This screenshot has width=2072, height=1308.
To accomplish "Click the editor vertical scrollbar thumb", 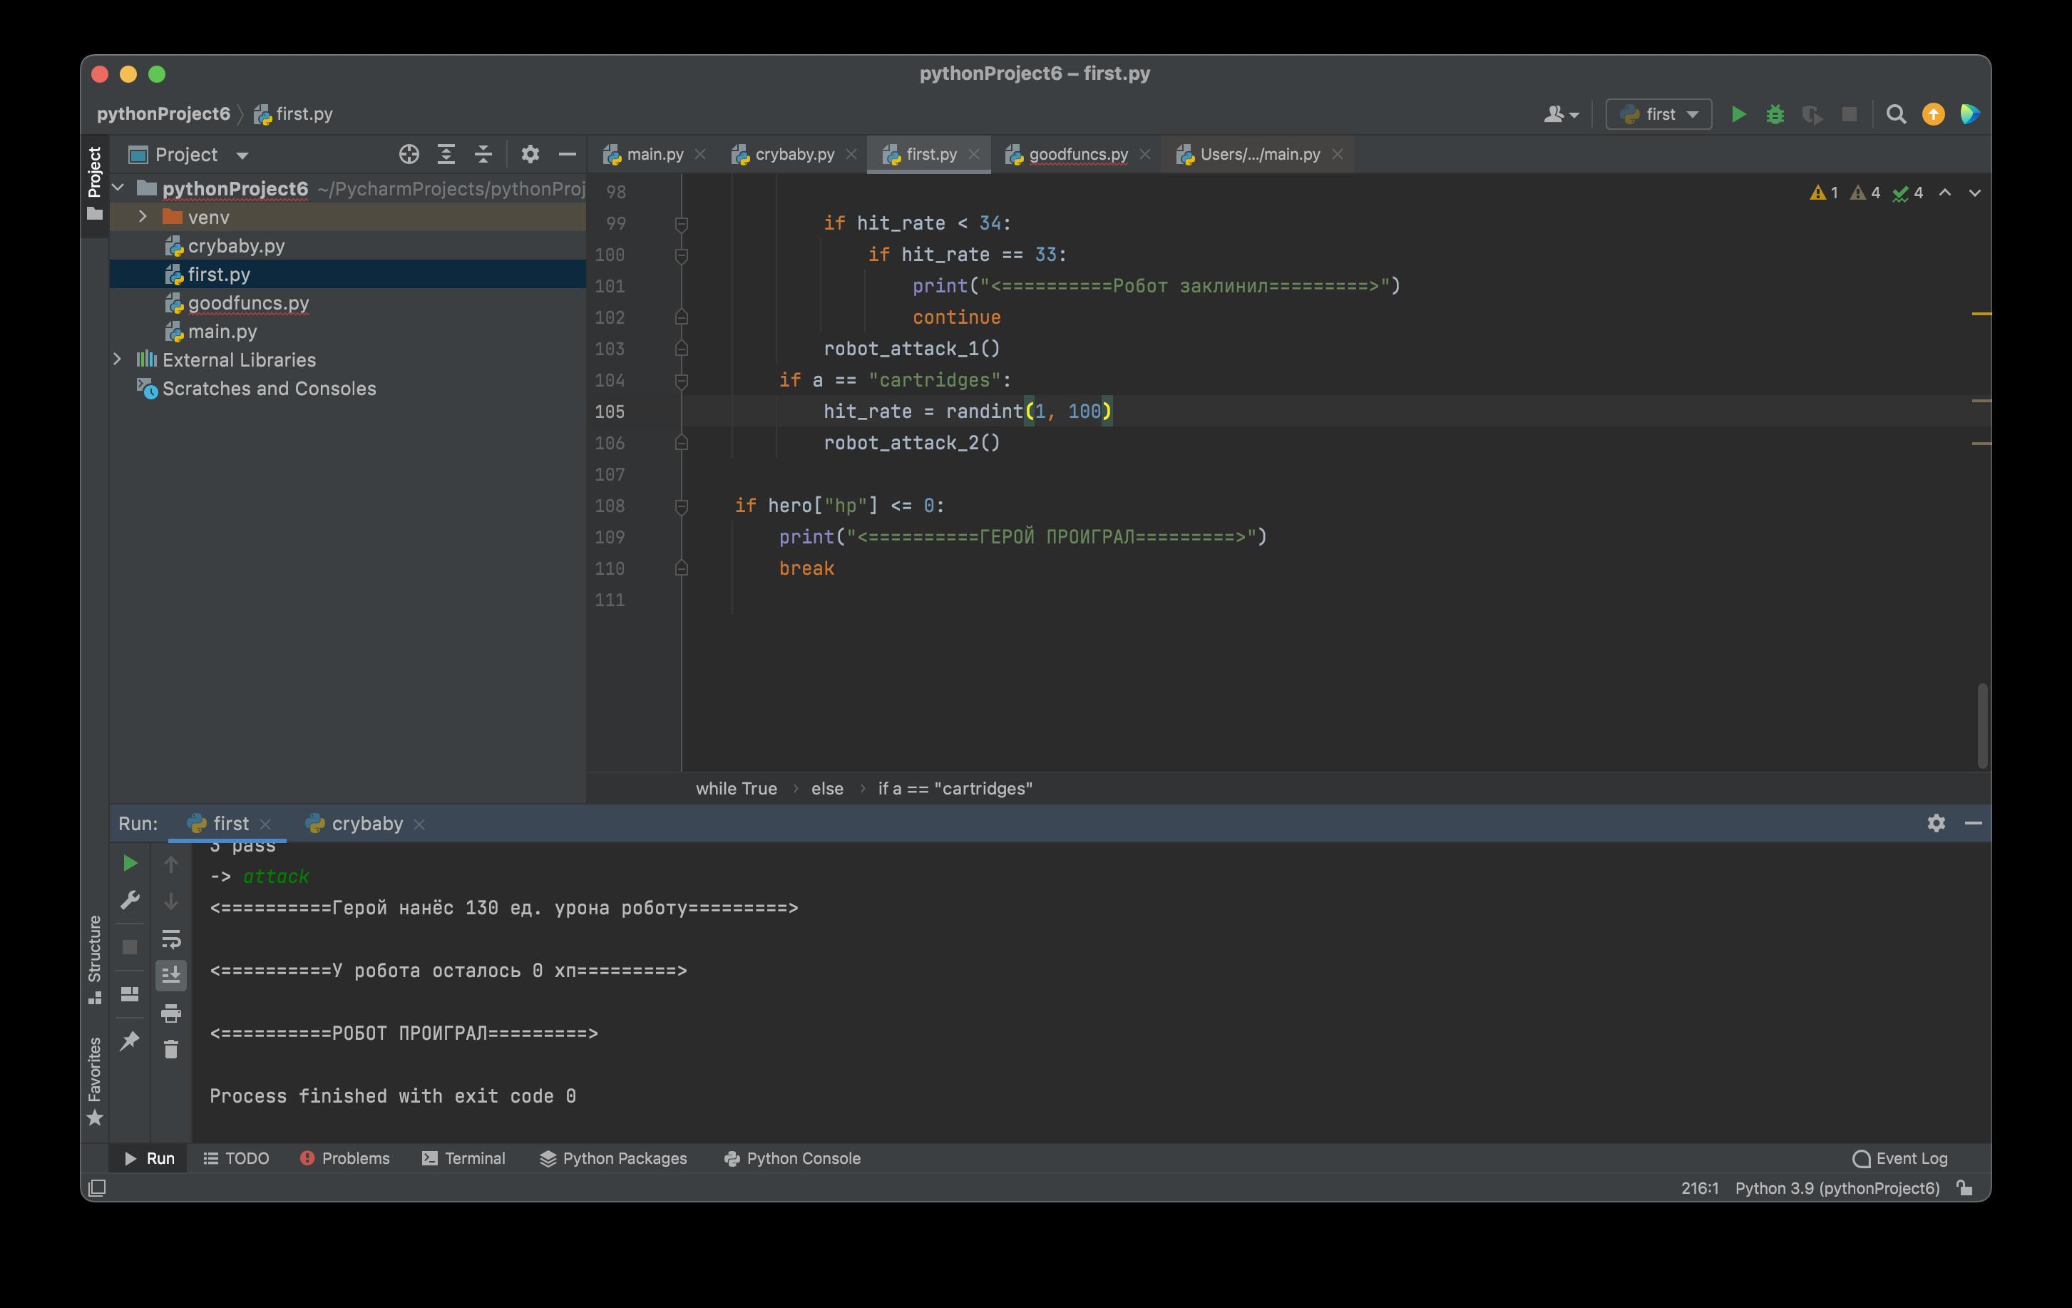I will tap(1981, 725).
